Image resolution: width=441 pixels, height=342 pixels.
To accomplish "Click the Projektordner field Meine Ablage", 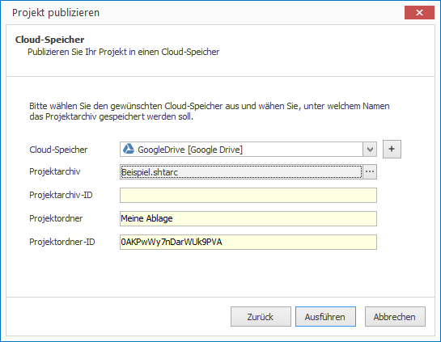I will point(248,218).
